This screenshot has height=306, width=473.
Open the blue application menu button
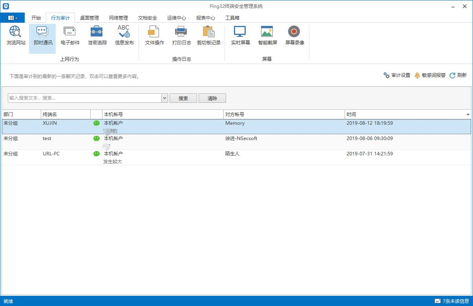click(x=13, y=18)
